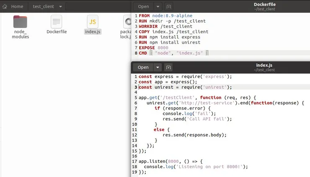Click 'res.send(response.body);' line
Viewport: 310px width, 177px height.
pos(194,135)
